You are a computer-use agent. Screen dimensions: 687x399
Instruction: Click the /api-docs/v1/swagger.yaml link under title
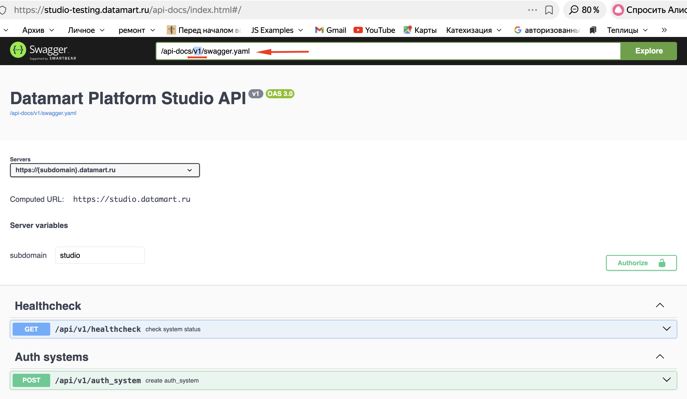pyautogui.click(x=43, y=113)
